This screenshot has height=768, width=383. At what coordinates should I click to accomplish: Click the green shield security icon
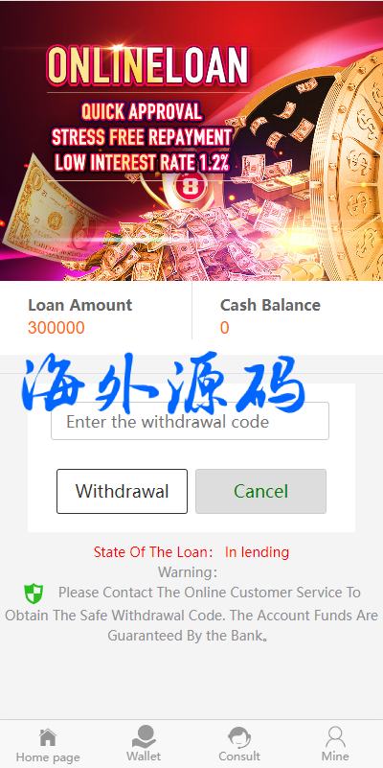[x=34, y=593]
